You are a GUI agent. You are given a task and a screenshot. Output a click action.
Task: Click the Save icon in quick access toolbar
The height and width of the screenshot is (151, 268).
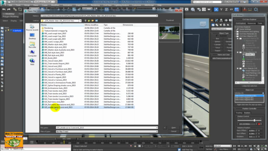tap(17, 2)
